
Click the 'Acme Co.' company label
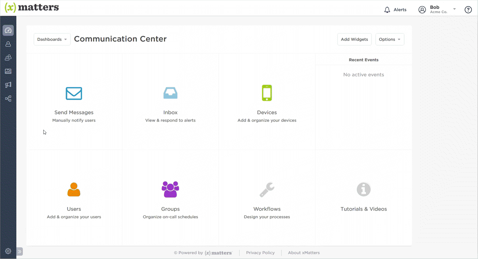[439, 12]
